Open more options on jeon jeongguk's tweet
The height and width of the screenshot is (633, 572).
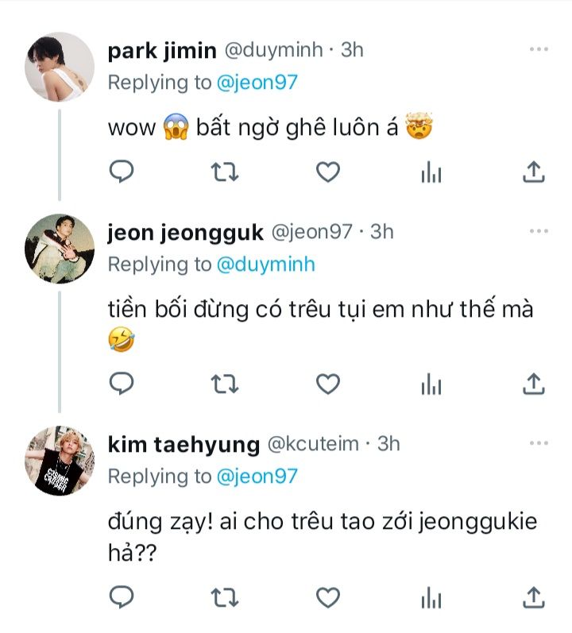click(539, 232)
